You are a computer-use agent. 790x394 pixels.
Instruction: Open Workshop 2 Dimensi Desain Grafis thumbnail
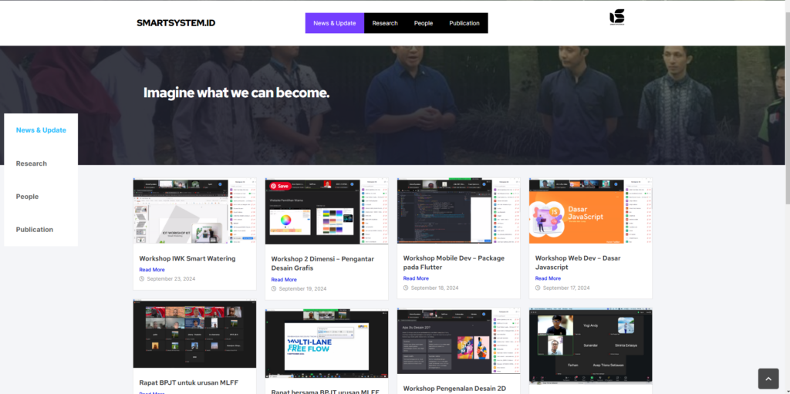[326, 211]
